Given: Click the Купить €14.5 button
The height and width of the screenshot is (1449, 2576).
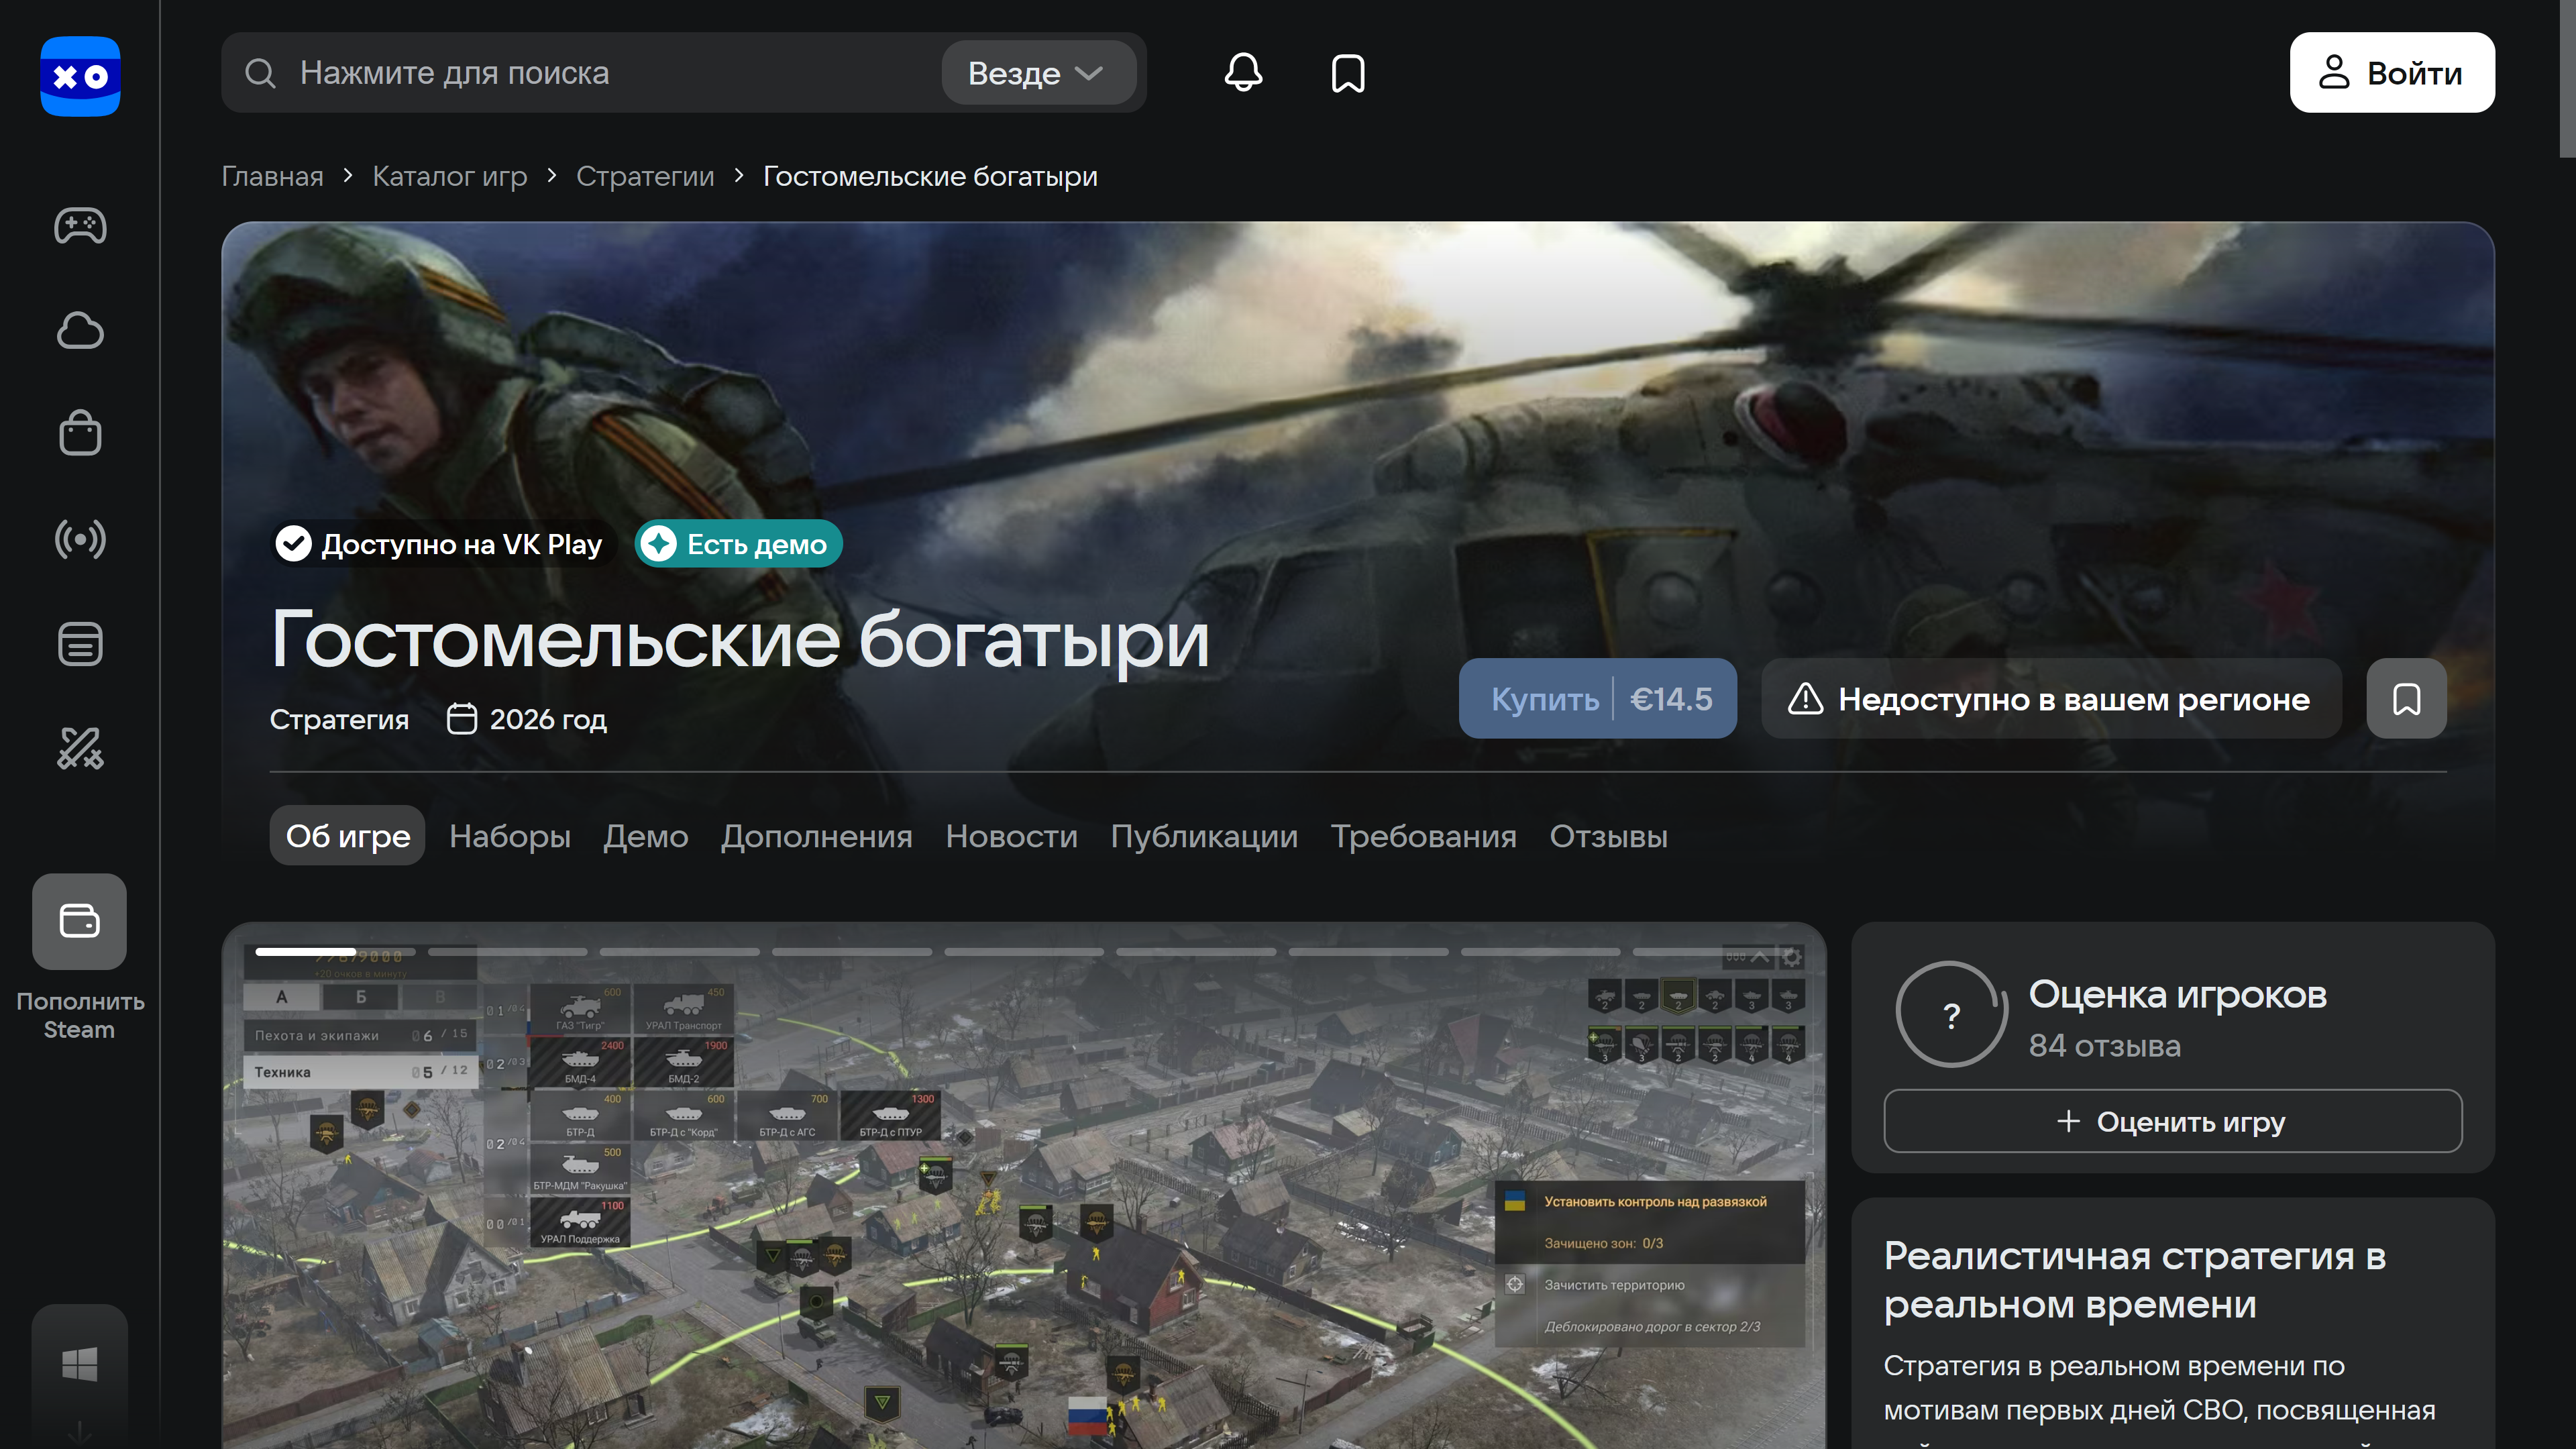Looking at the screenshot, I should click(1597, 698).
